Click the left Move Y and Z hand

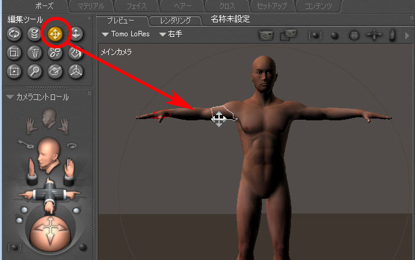click(31, 171)
